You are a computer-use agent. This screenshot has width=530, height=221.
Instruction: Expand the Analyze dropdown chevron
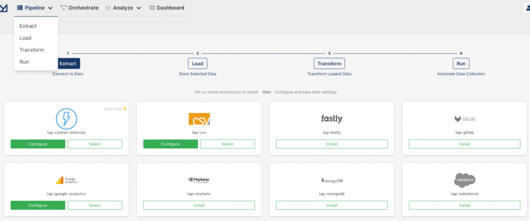coord(139,8)
